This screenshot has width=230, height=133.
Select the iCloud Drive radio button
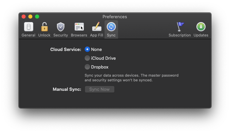click(x=87, y=58)
